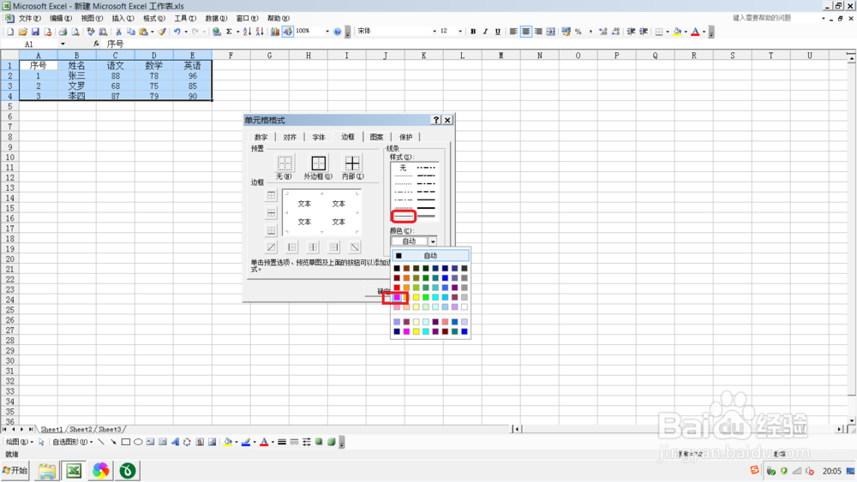Click the Increase Decimal icon
Image resolution: width=857 pixels, height=482 pixels.
(602, 32)
